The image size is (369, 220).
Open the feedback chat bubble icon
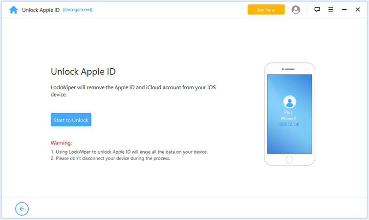pyautogui.click(x=317, y=9)
